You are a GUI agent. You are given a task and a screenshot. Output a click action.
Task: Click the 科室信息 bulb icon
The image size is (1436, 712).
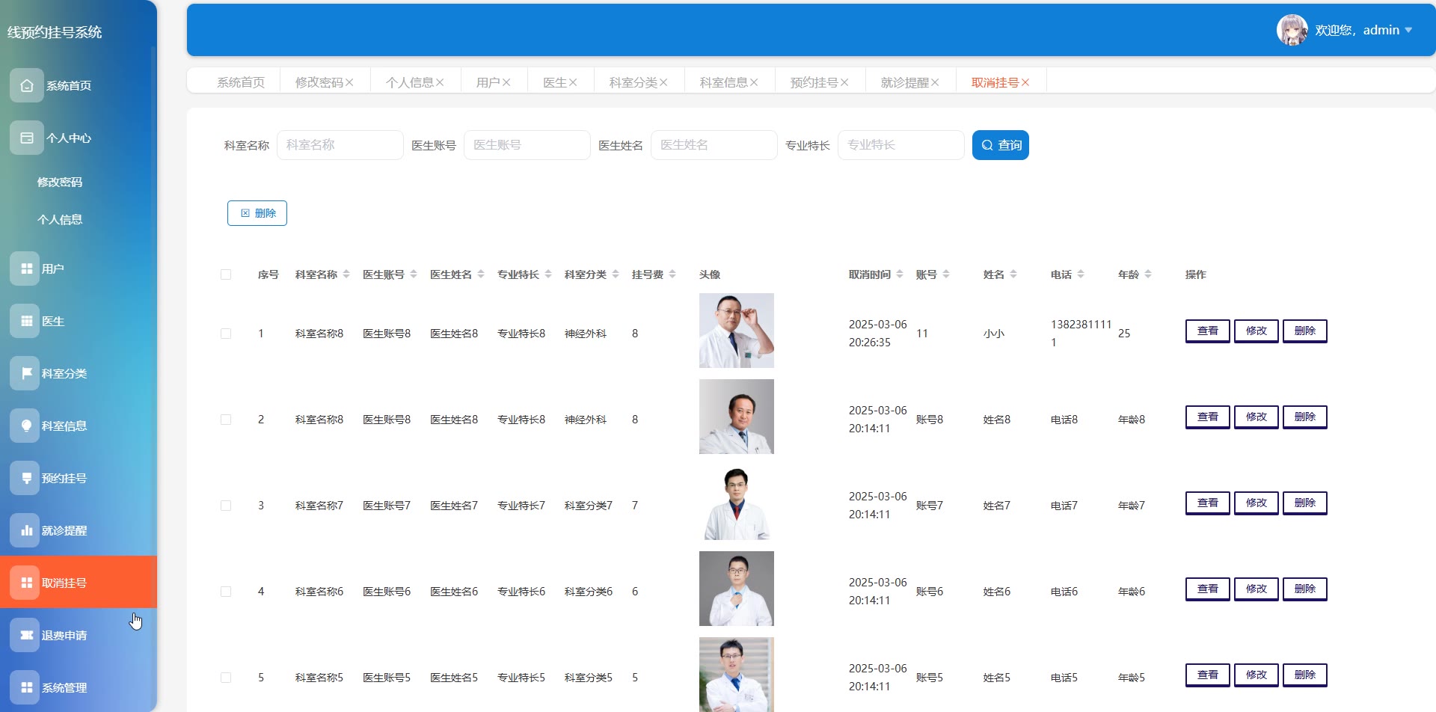[25, 426]
